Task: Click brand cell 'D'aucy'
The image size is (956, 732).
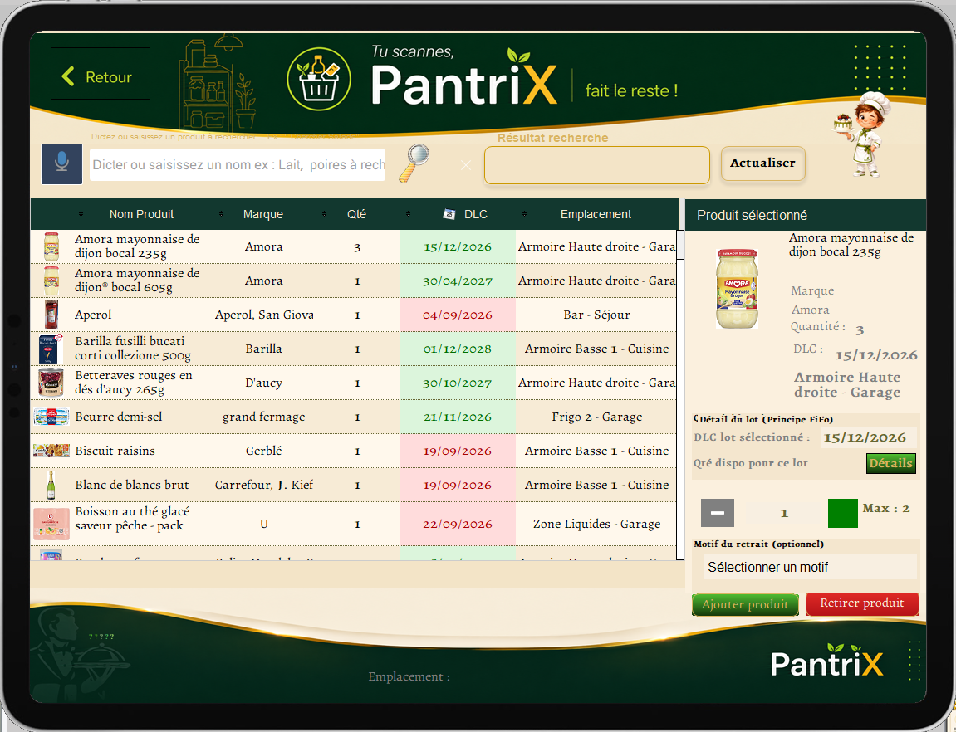Action: [263, 383]
